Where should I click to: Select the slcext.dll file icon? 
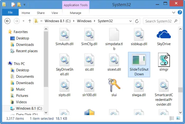(x=114, y=60)
